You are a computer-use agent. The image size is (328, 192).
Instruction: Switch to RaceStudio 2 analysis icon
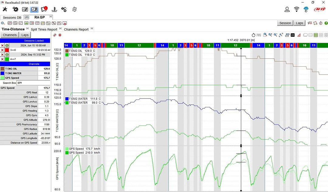click(x=25, y=9)
